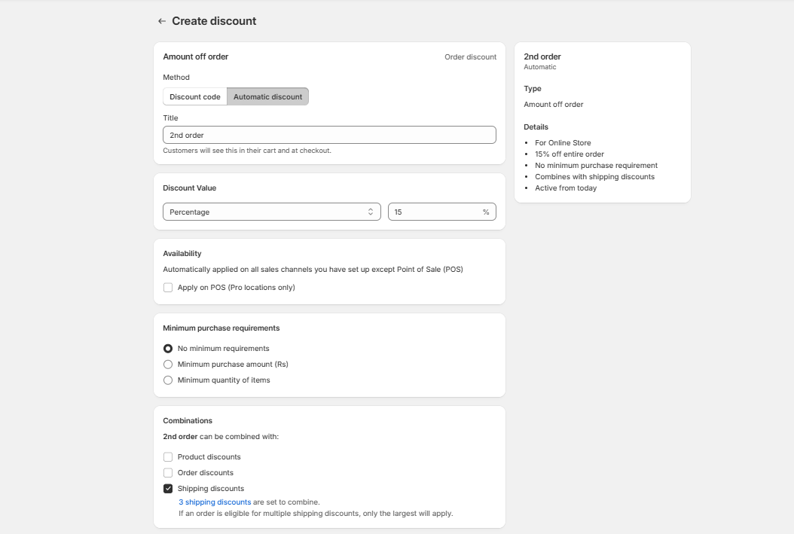Select the Automatic discount method
This screenshot has width=794, height=534.
(x=267, y=96)
